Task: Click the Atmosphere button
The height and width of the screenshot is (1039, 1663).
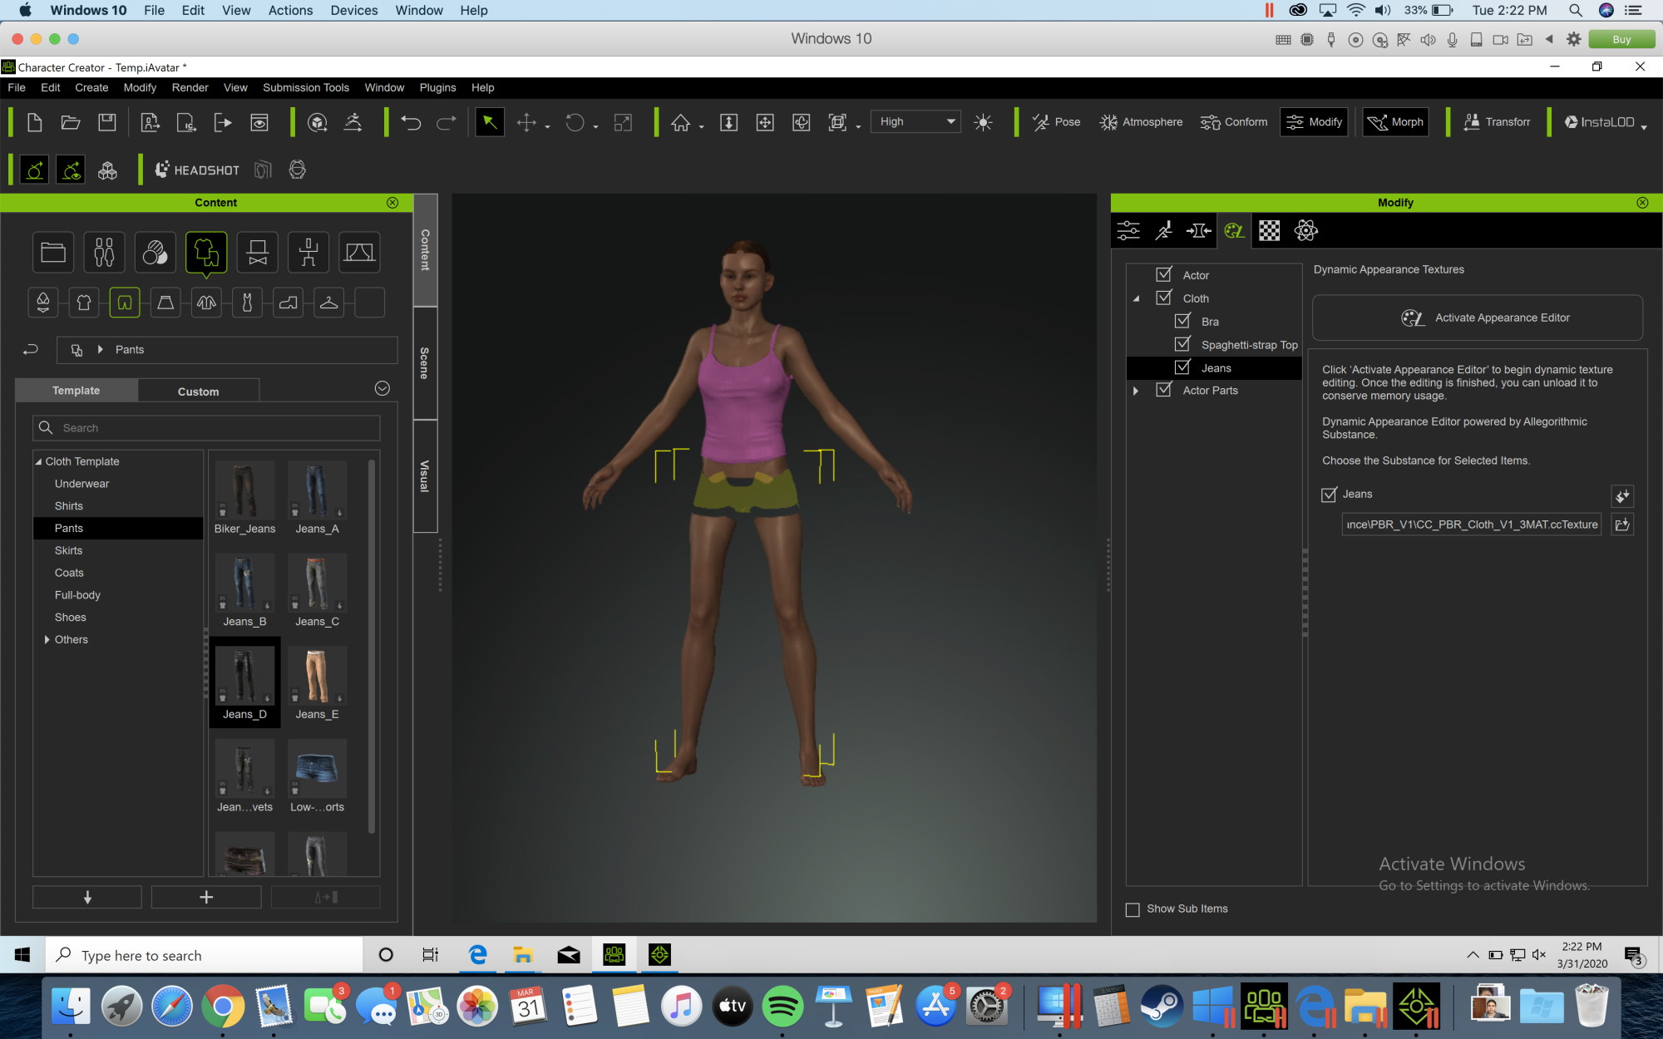Action: (1141, 122)
